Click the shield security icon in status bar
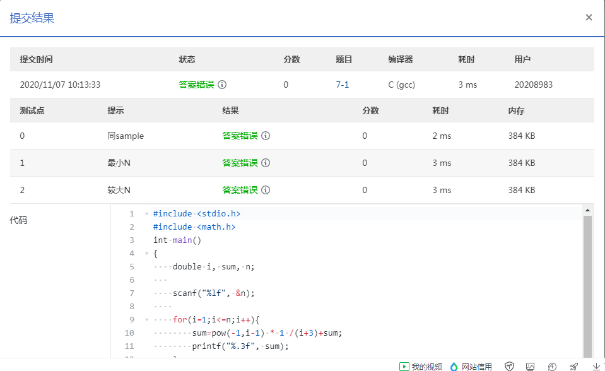Image resolution: width=605 pixels, height=371 pixels. click(509, 366)
